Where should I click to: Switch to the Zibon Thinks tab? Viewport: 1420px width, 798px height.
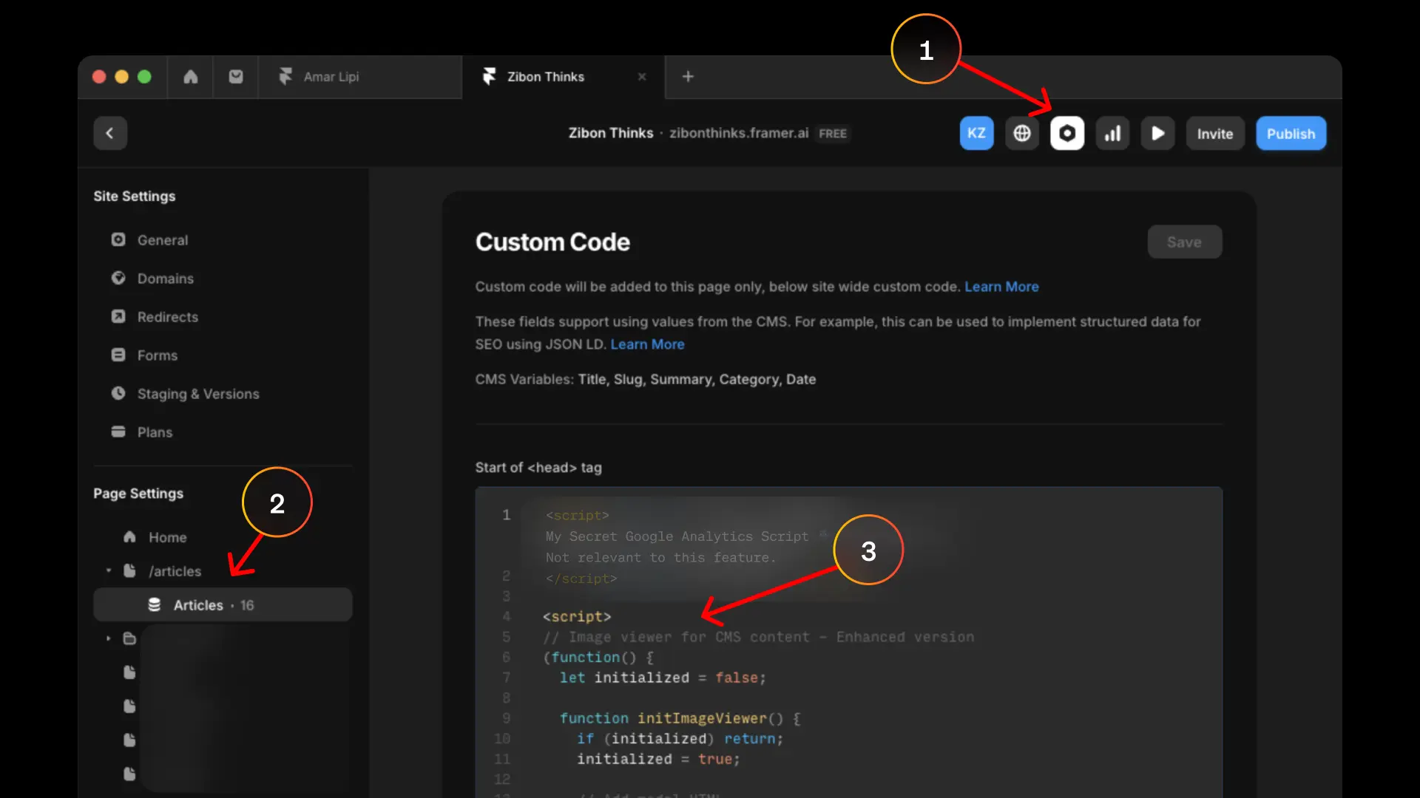click(563, 77)
